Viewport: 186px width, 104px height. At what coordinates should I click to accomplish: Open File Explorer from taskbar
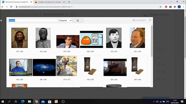tap(29, 101)
